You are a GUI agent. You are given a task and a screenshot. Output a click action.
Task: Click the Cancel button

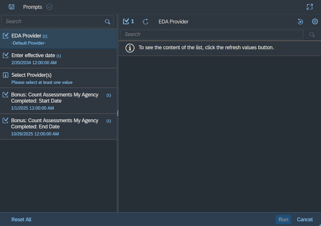coord(305,220)
